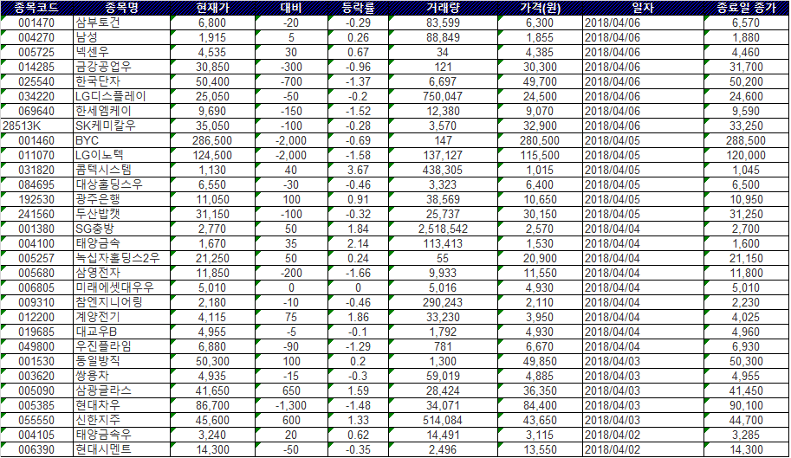
Task: Click the 등락률 column header
Action: tap(358, 8)
